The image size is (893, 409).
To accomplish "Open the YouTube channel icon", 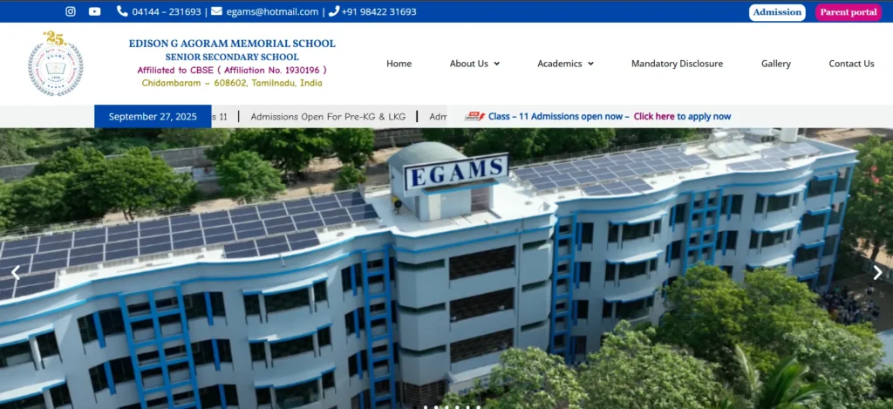I will click(x=94, y=11).
